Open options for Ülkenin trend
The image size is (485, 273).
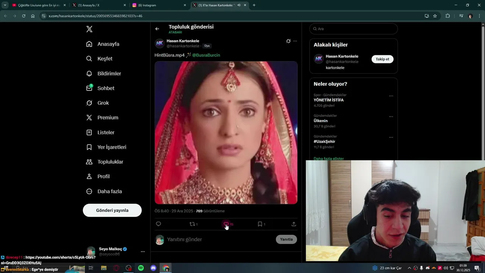(391, 117)
